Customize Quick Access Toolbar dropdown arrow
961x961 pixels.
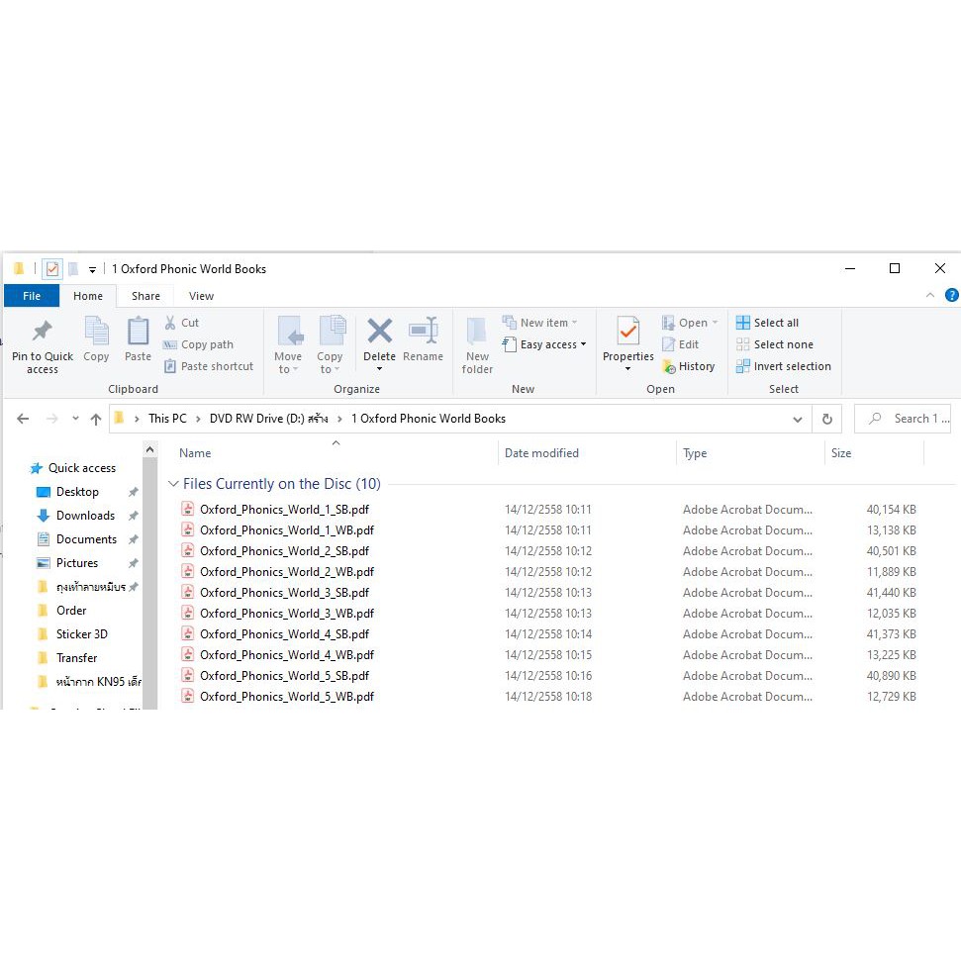[92, 269]
